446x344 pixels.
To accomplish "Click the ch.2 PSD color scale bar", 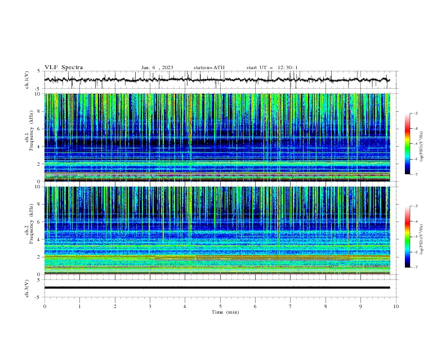I will click(x=407, y=237).
